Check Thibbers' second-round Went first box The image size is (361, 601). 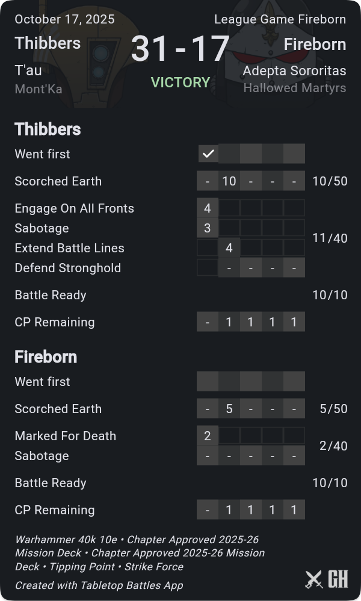coord(229,154)
